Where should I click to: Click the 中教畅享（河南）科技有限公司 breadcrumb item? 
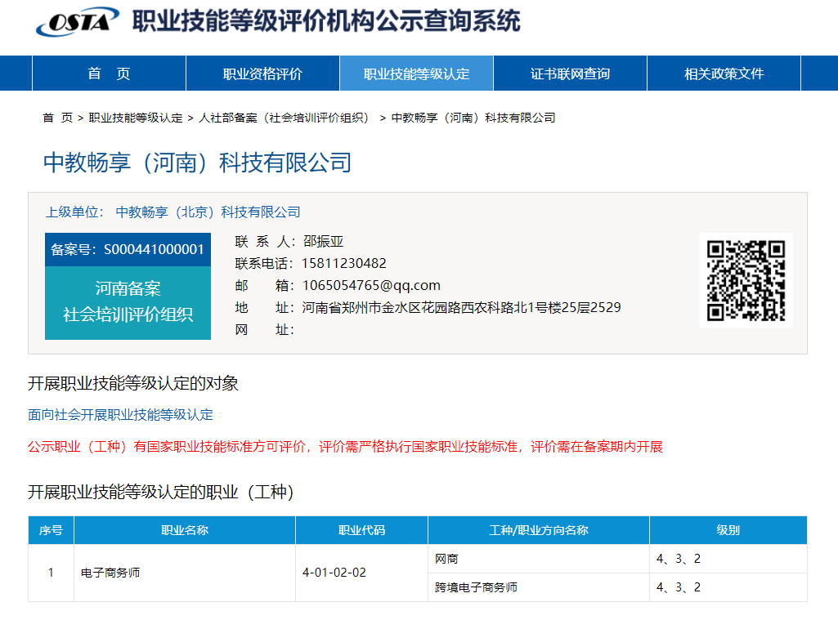tap(473, 118)
